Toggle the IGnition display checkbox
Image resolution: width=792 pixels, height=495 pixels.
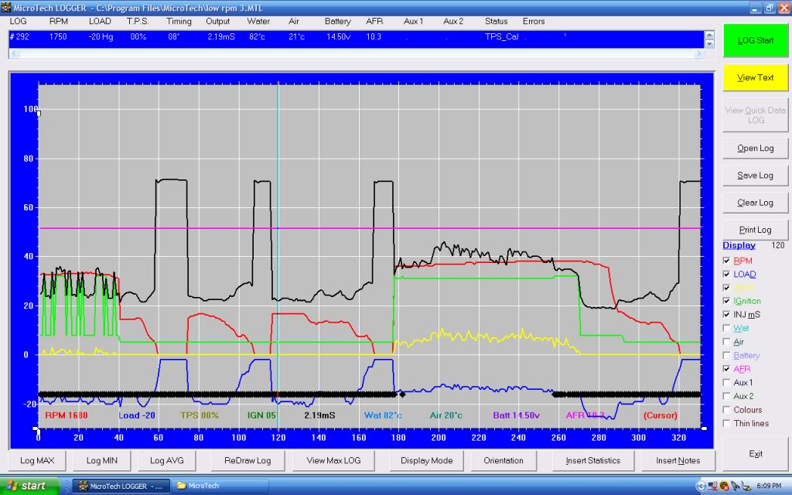[726, 301]
